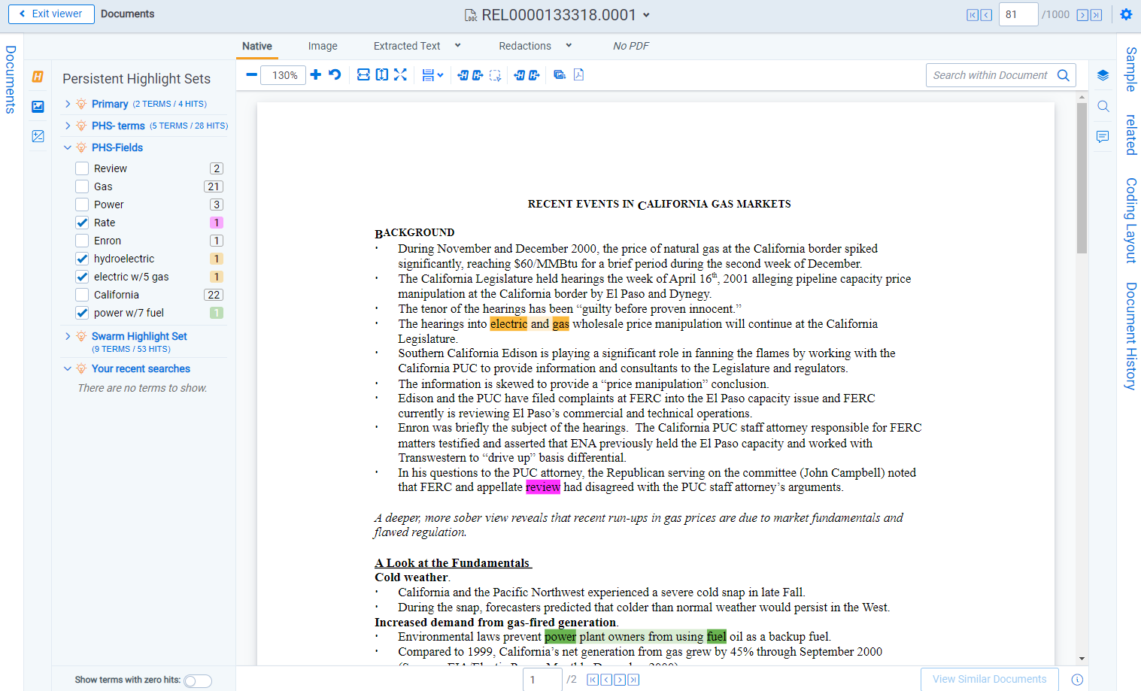This screenshot has height=691, width=1141.
Task: Zoom out with the minus icon
Action: (x=251, y=74)
